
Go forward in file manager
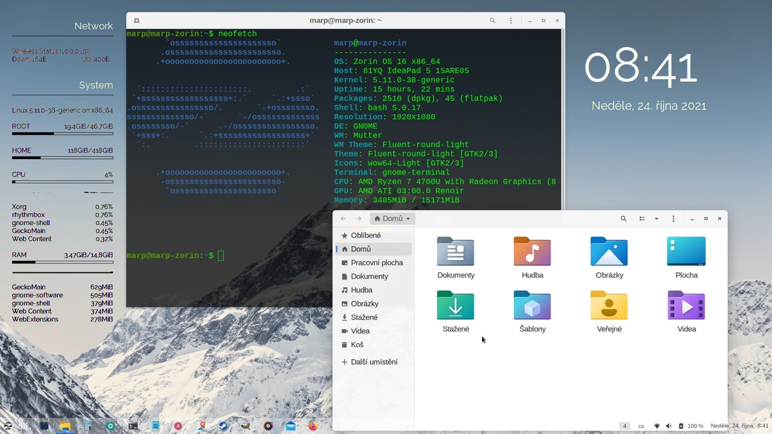coord(359,218)
